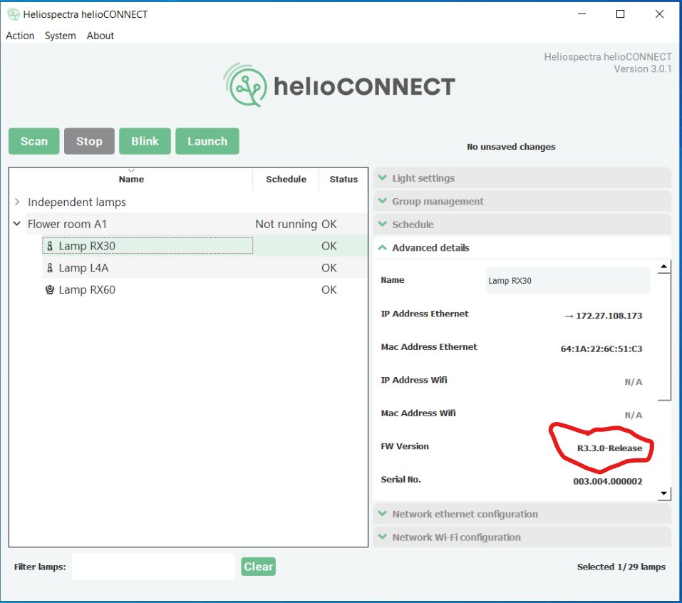Screen dimensions: 682x603
Task: Select the Lamp L4A row
Action: (205, 267)
